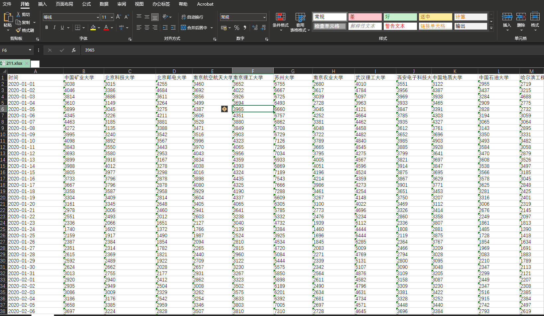The height and width of the screenshot is (316, 544).
Task: Decrease indent
Action: [165, 28]
